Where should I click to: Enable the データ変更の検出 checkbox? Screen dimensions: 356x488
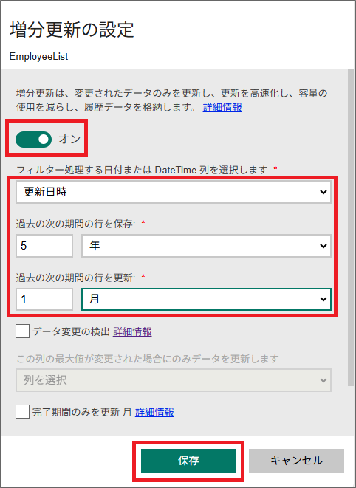(x=22, y=331)
